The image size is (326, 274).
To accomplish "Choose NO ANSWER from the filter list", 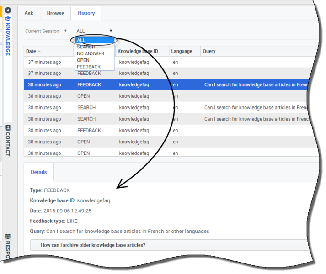I will (x=91, y=53).
